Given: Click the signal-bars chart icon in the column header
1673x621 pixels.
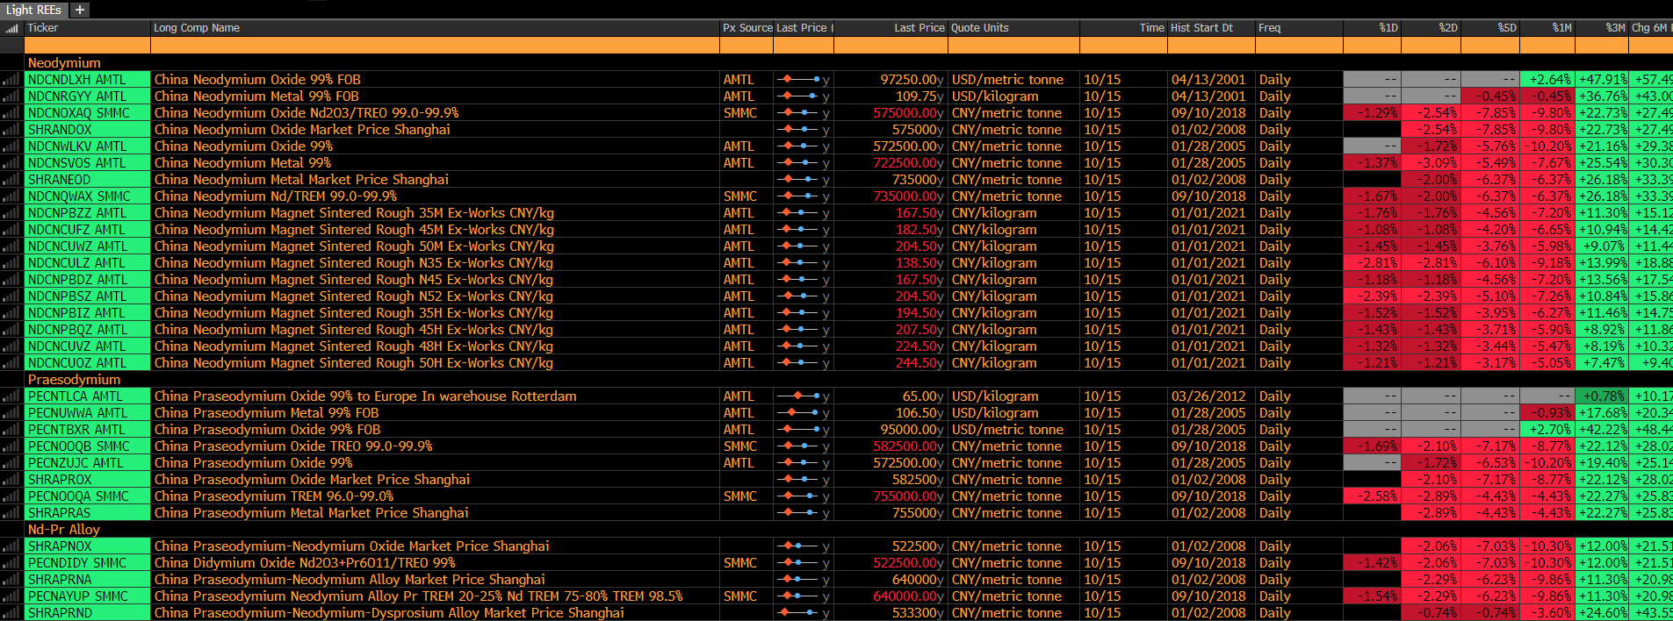Looking at the screenshot, I should [x=11, y=28].
